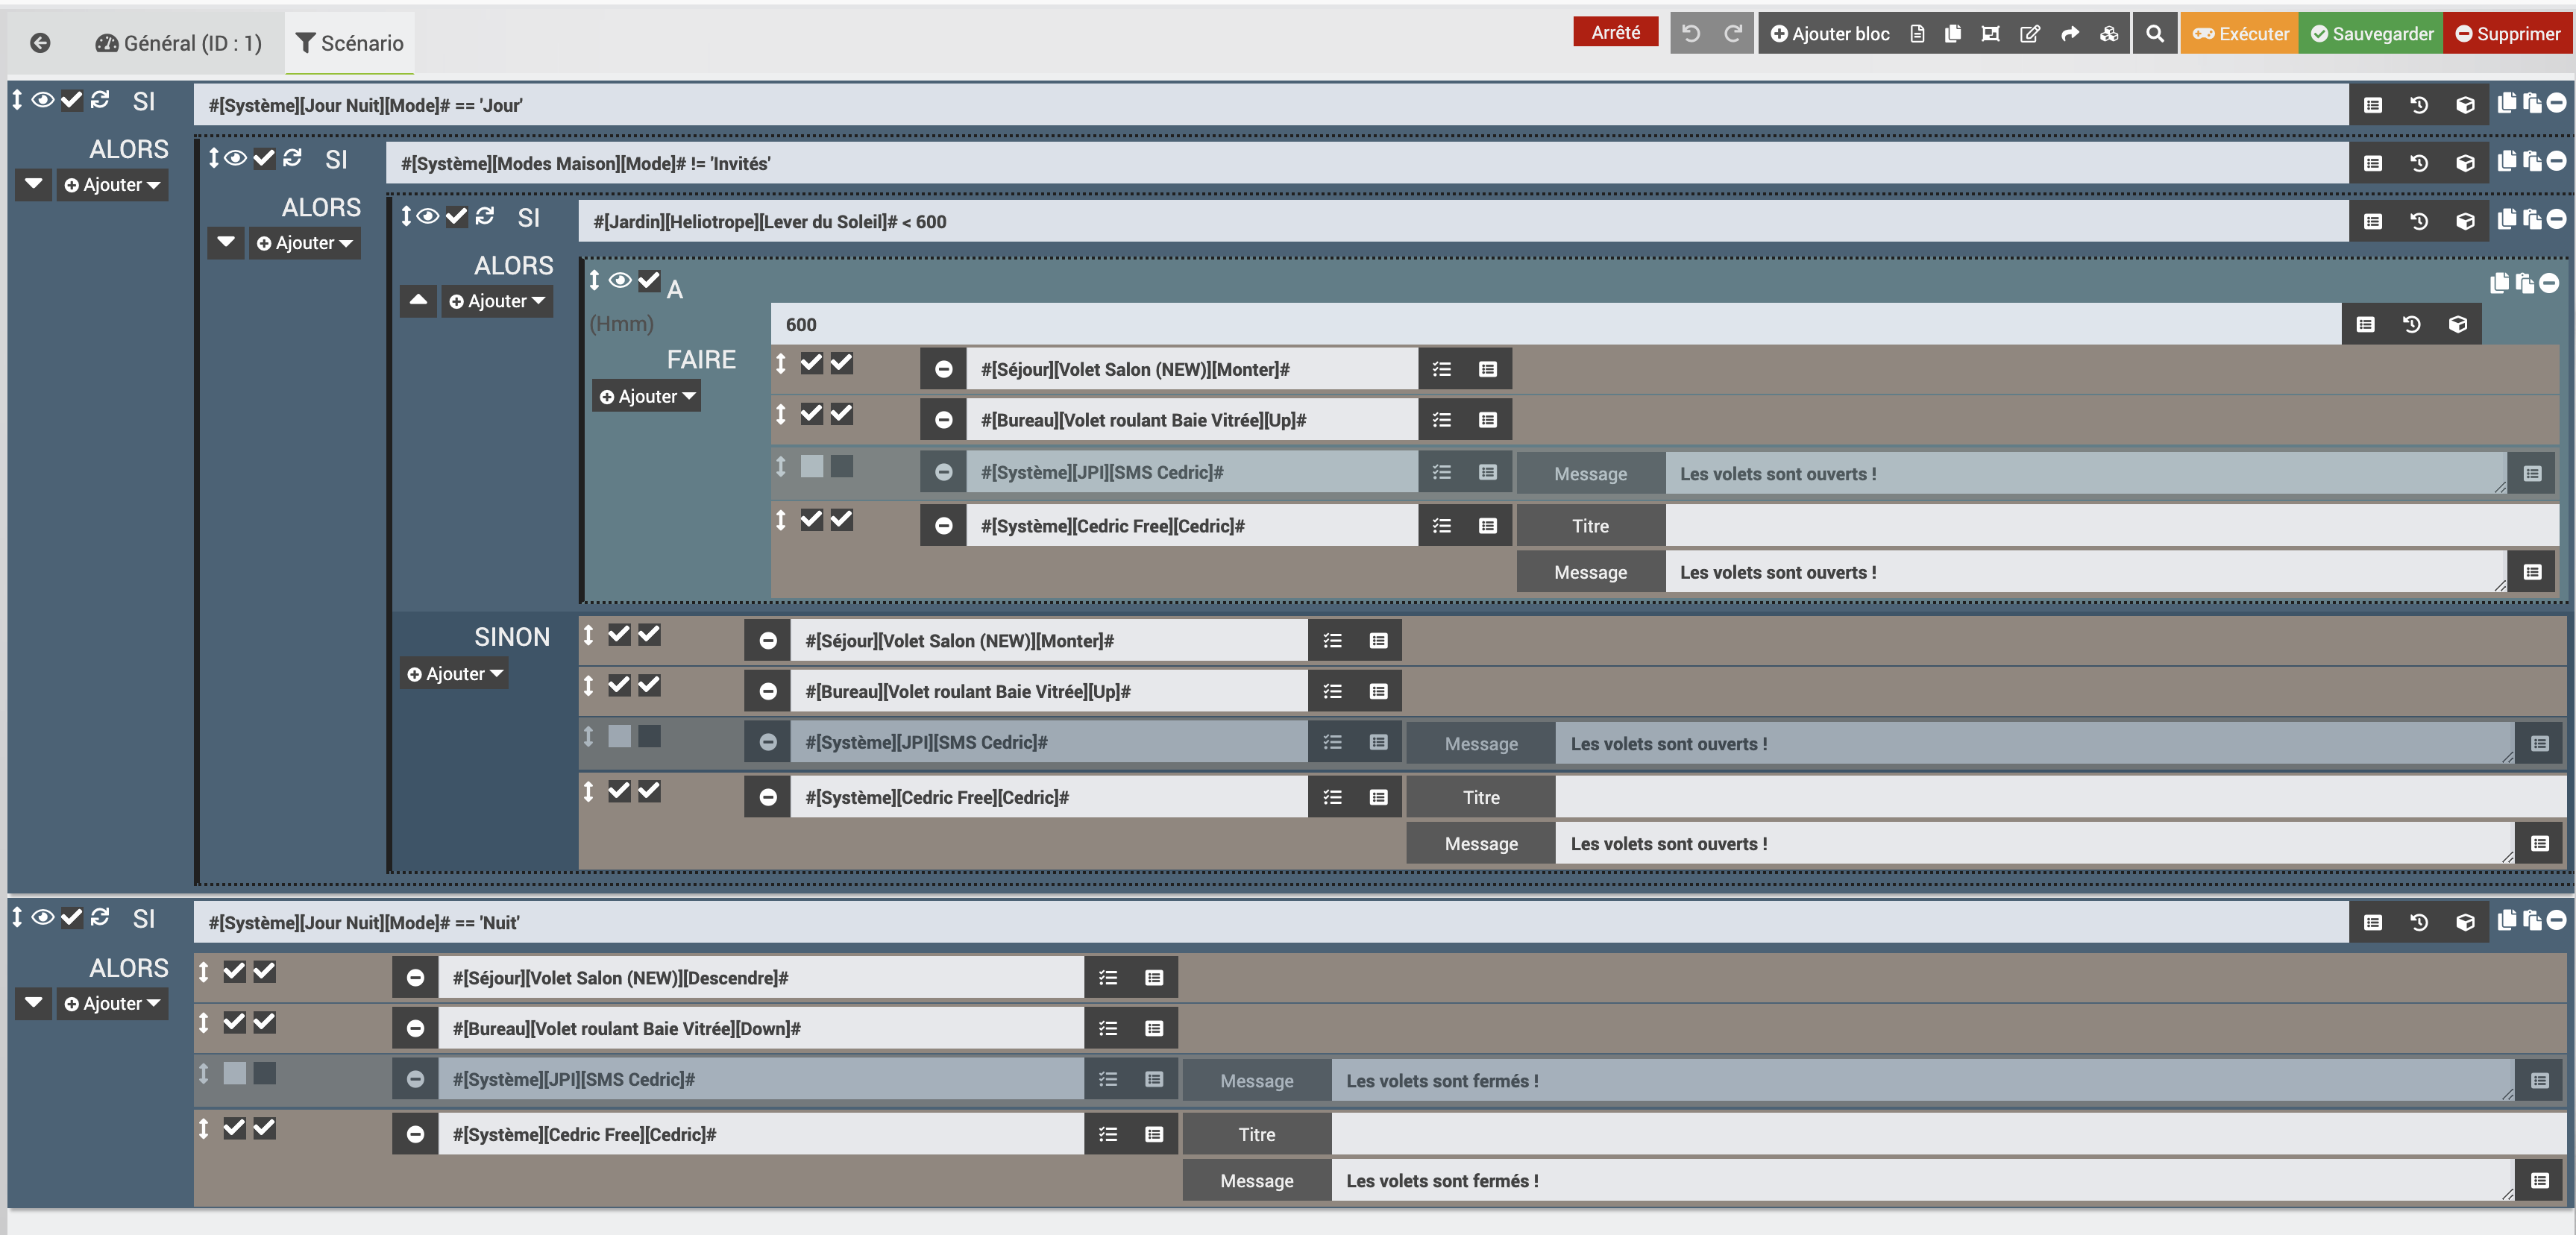The image size is (2576, 1235).
Task: Open the Ajouter dropdown under FAIRE
Action: pos(647,397)
